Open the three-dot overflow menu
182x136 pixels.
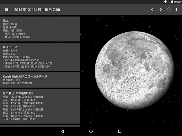tap(177, 10)
